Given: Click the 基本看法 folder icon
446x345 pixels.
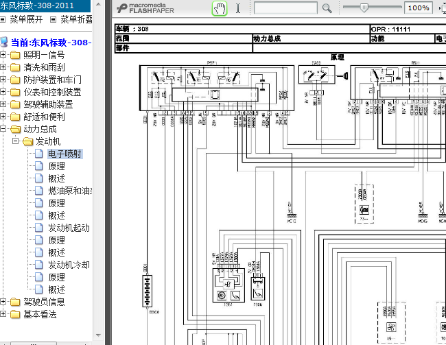Looking at the screenshot, I should tap(15, 314).
